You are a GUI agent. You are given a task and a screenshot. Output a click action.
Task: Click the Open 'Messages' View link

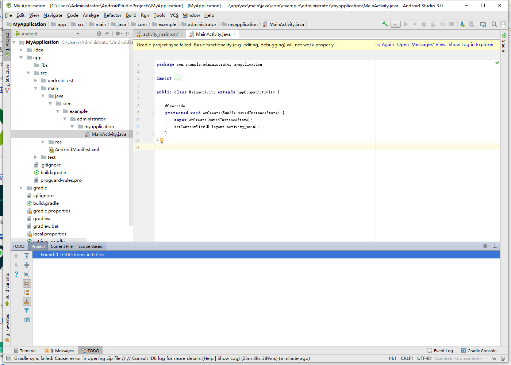click(x=421, y=45)
